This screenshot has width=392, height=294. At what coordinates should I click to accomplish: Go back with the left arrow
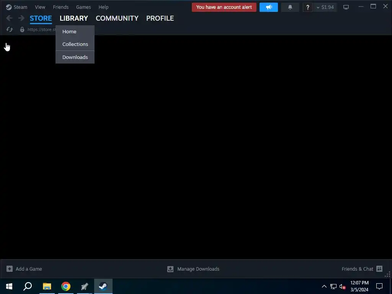click(x=9, y=18)
